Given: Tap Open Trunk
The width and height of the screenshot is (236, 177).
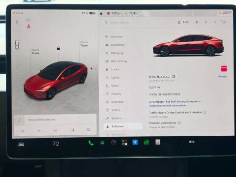Looking at the screenshot, I should click(84, 44).
